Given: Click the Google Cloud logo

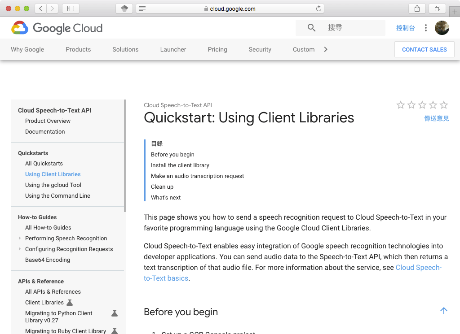Looking at the screenshot, I should point(57,28).
